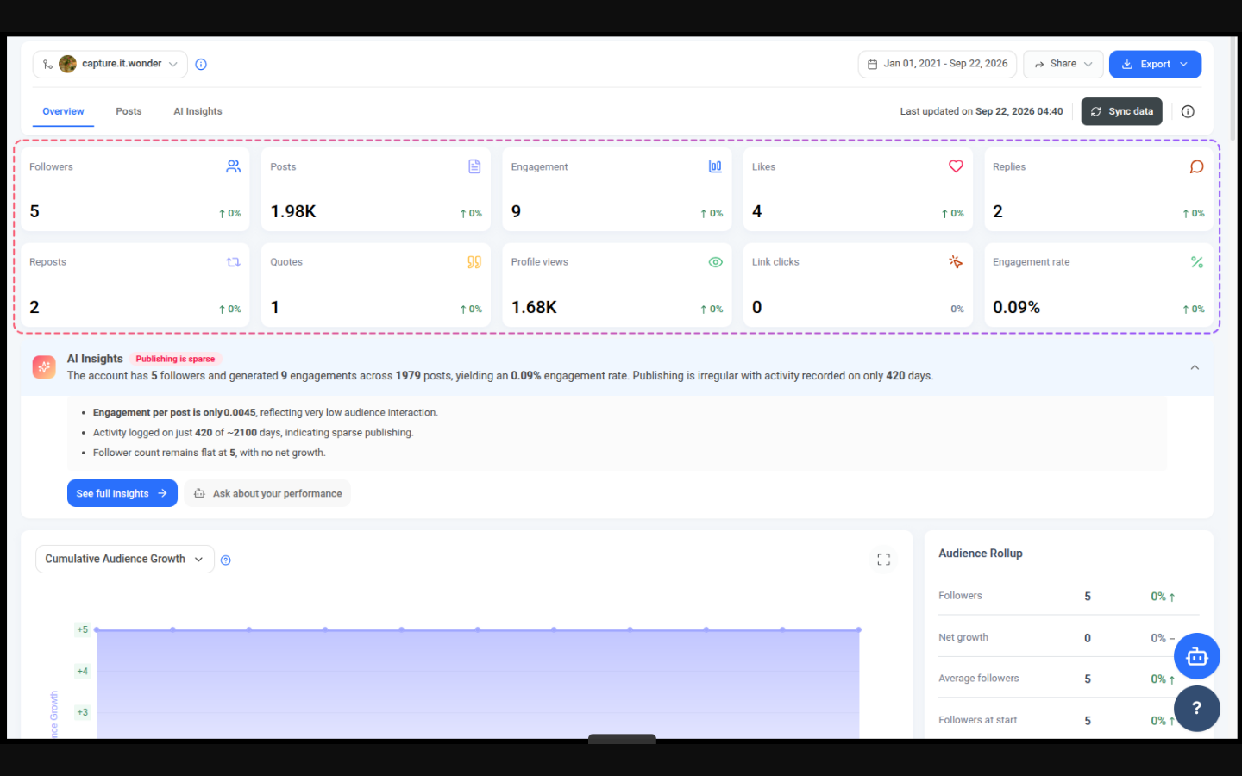Click the help icon next to Cumulative Audience Growth
Screen dimensions: 1242x776
[226, 560]
